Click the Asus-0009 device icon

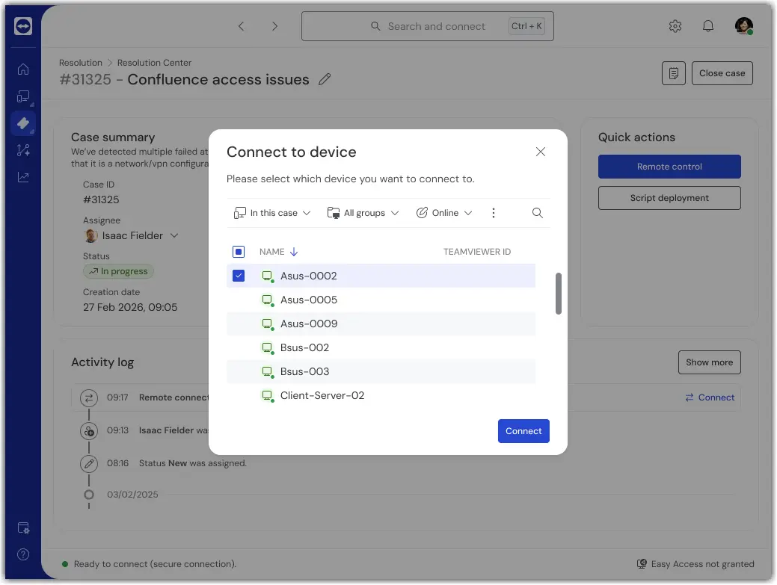[268, 324]
